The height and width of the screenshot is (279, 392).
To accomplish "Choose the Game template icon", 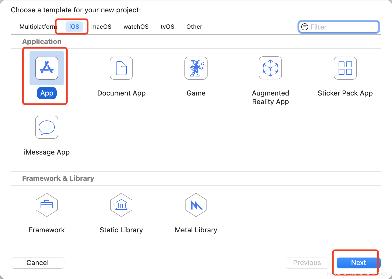I will pyautogui.click(x=196, y=68).
